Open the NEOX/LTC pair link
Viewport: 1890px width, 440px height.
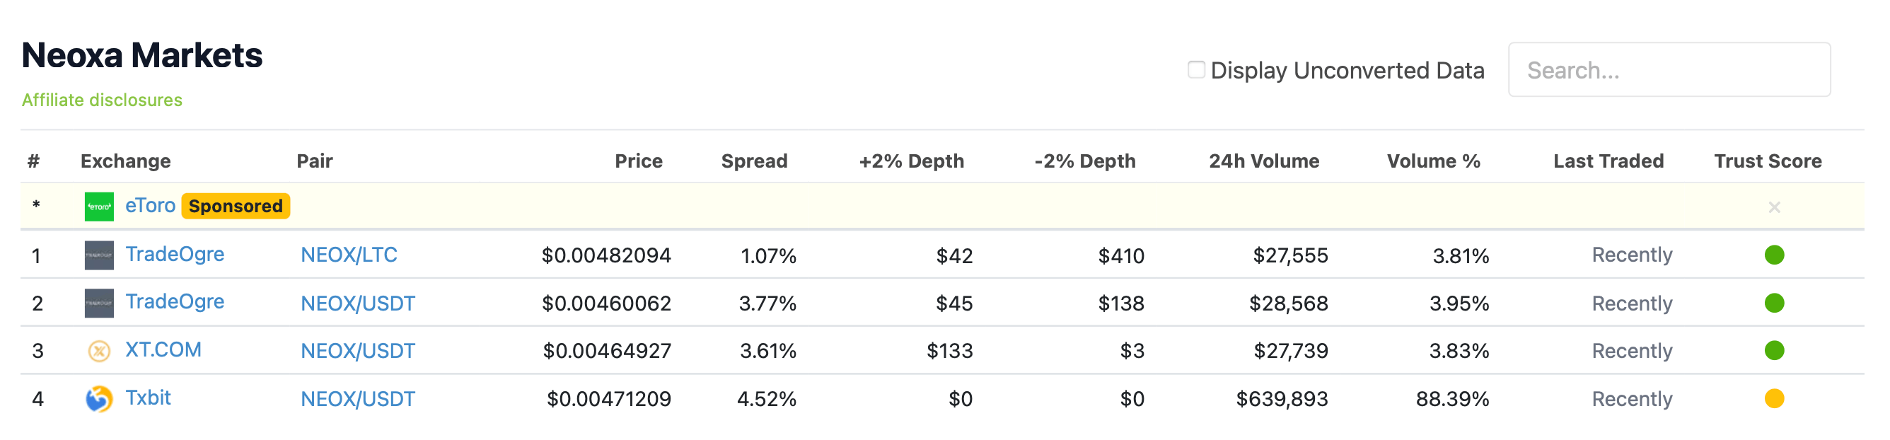pos(349,255)
